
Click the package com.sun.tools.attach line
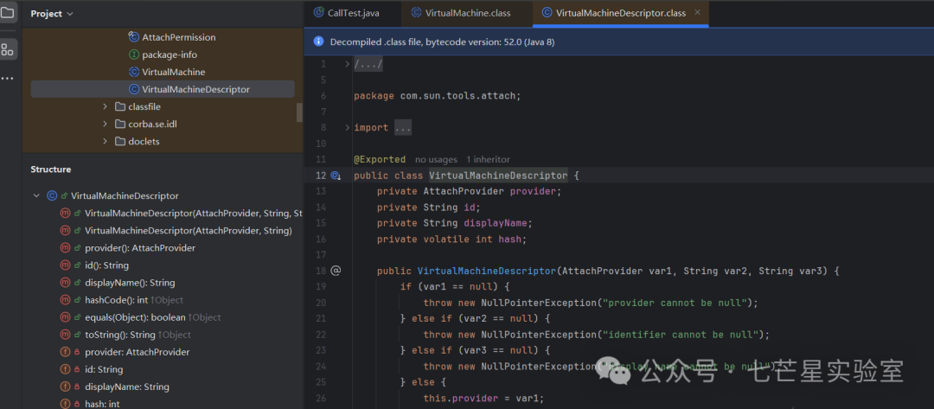(x=438, y=96)
